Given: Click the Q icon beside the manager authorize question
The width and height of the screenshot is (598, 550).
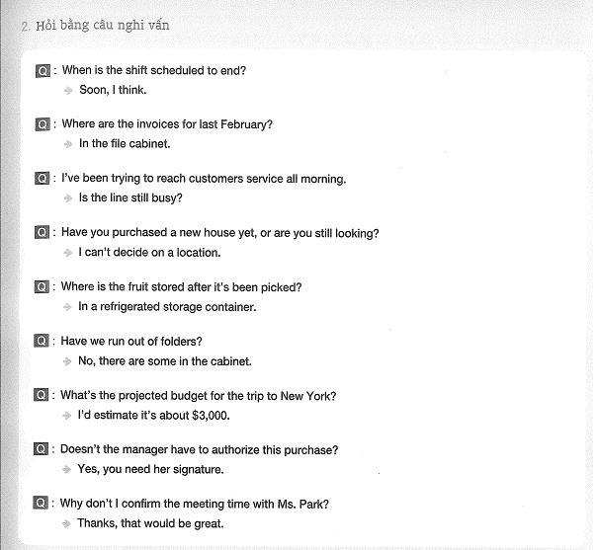Looking at the screenshot, I should click(42, 449).
